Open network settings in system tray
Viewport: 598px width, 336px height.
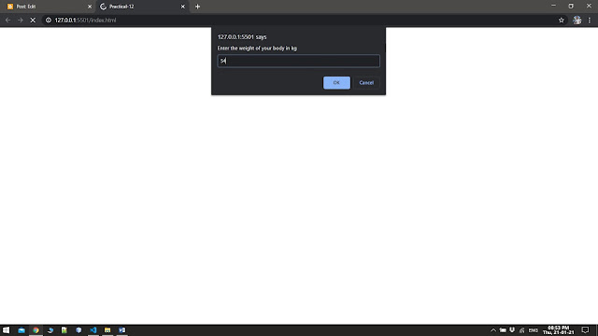521,330
